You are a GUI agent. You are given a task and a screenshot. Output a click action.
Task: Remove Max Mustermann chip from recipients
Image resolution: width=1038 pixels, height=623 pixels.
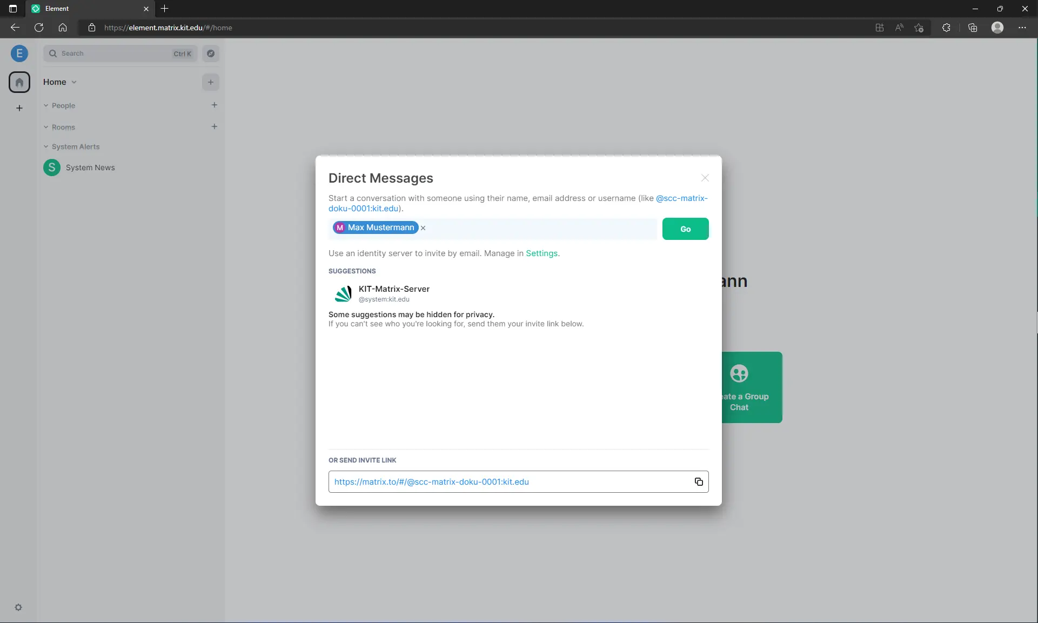(x=423, y=228)
